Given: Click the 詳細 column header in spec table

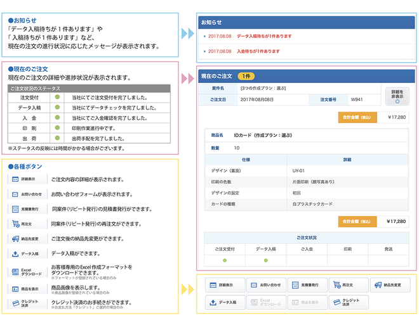Looking at the screenshot, I should pos(347,160).
